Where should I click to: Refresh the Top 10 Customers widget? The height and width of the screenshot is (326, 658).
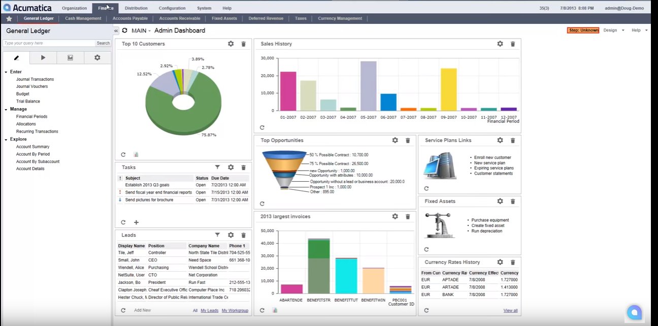(123, 154)
